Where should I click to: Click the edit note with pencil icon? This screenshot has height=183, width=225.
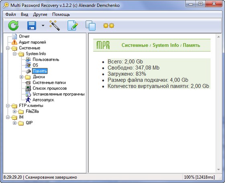[73, 26]
